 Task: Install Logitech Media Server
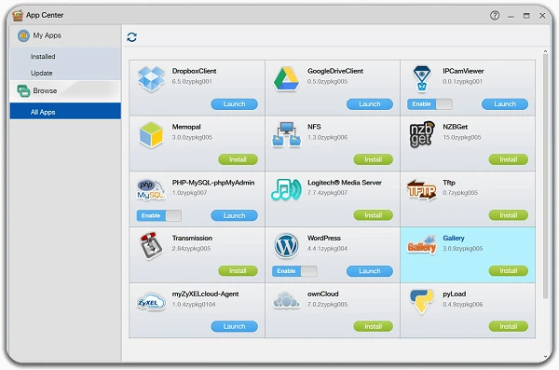pyautogui.click(x=374, y=215)
